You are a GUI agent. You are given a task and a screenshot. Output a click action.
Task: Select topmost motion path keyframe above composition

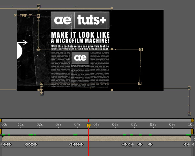(x=39, y=6)
